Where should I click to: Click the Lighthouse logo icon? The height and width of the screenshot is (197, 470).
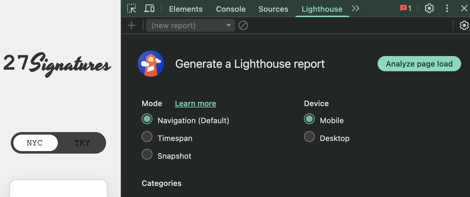pyautogui.click(x=151, y=64)
